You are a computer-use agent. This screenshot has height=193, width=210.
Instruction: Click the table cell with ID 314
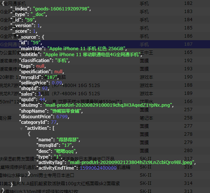(188, 183)
